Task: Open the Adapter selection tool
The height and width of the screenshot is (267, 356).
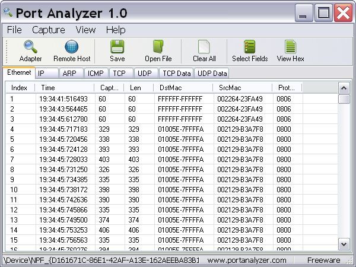Action: 30,51
